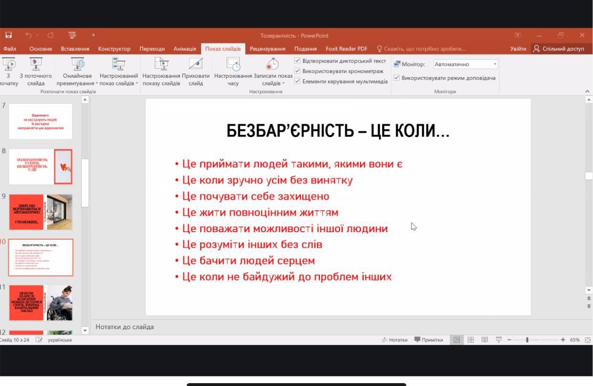Viewport: 593px width, 386px height.
Task: Toggle Використовувати хронометраж checkbox
Action: coord(297,71)
